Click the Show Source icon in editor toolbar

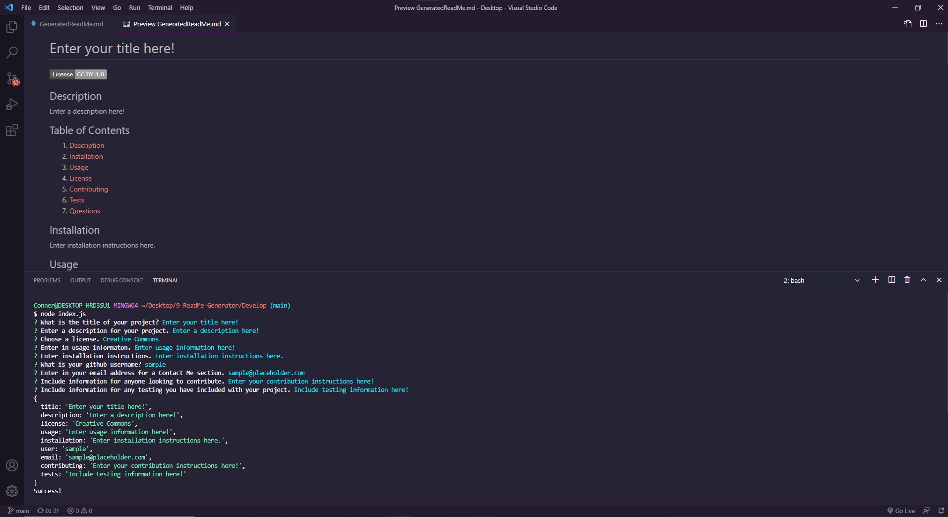tap(908, 24)
